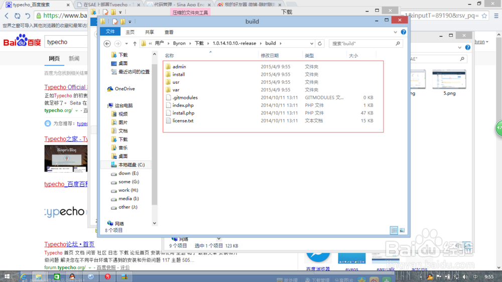Viewport: 502px width, 282px height.
Task: Navigate up one folder level
Action: 135,44
